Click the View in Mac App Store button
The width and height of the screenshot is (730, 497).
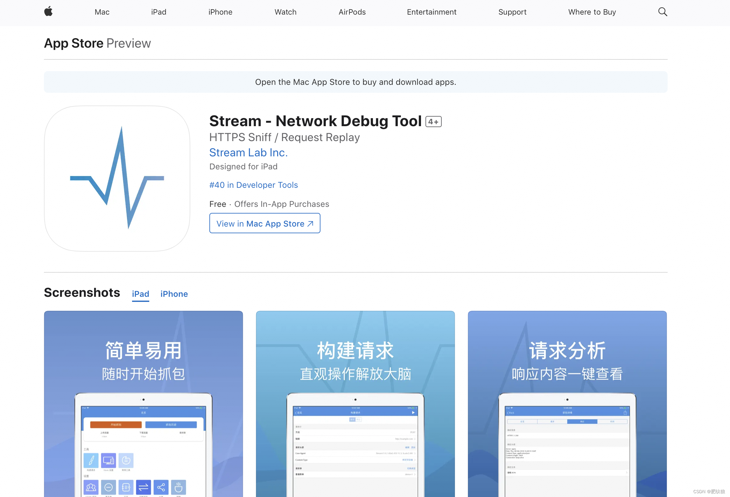tap(264, 223)
